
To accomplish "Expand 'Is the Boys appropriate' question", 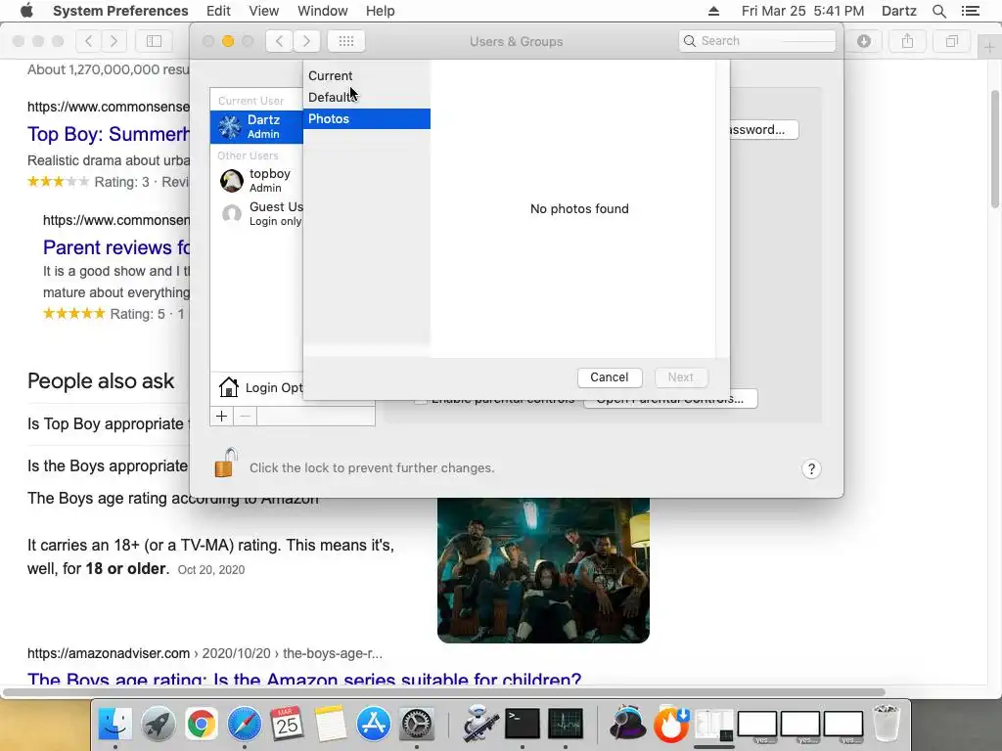I will [x=109, y=466].
